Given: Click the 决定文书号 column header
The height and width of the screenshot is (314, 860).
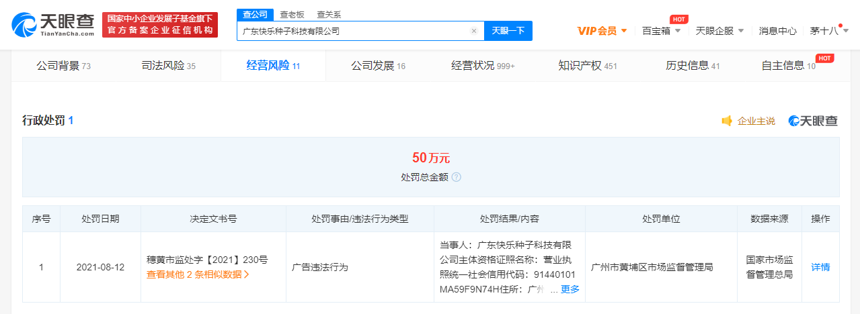Looking at the screenshot, I should (213, 219).
